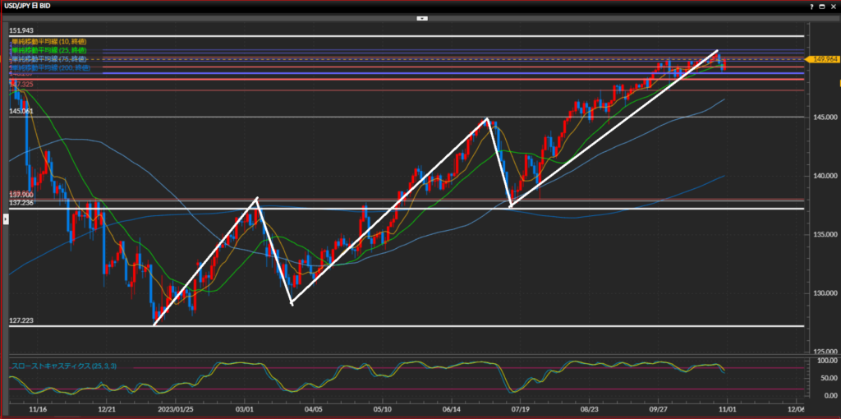
Task: Select the 75-period moving average label
Action: (48, 59)
